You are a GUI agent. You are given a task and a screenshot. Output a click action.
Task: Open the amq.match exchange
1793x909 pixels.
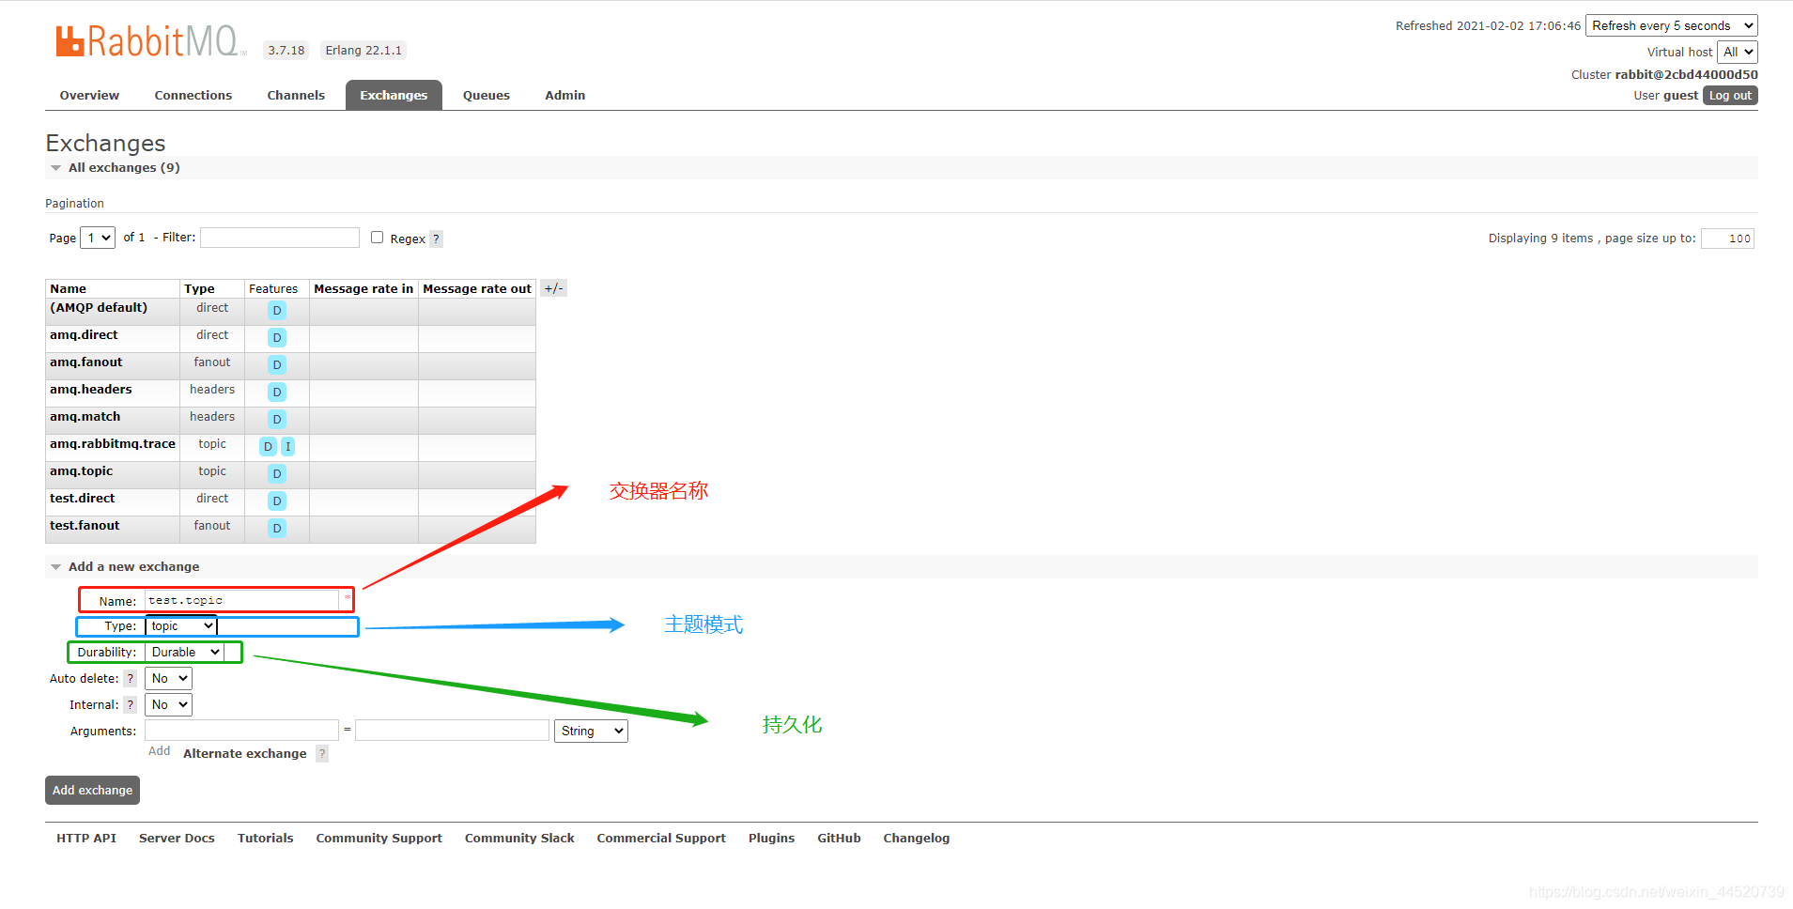(x=85, y=417)
